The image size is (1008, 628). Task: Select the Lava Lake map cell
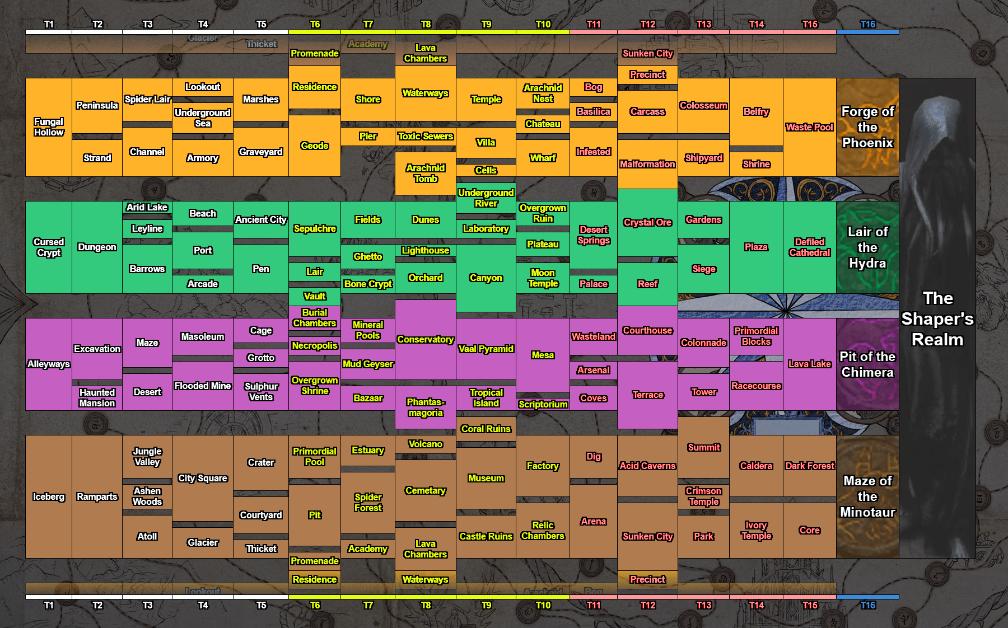(x=810, y=364)
